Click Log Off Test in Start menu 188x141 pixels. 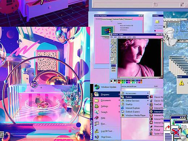(107, 131)
